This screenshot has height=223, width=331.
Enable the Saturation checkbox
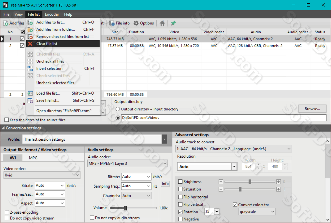click(180, 189)
